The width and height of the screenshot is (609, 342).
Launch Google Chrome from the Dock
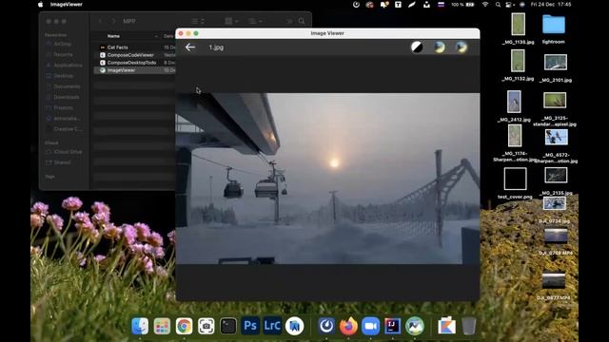[x=184, y=326]
